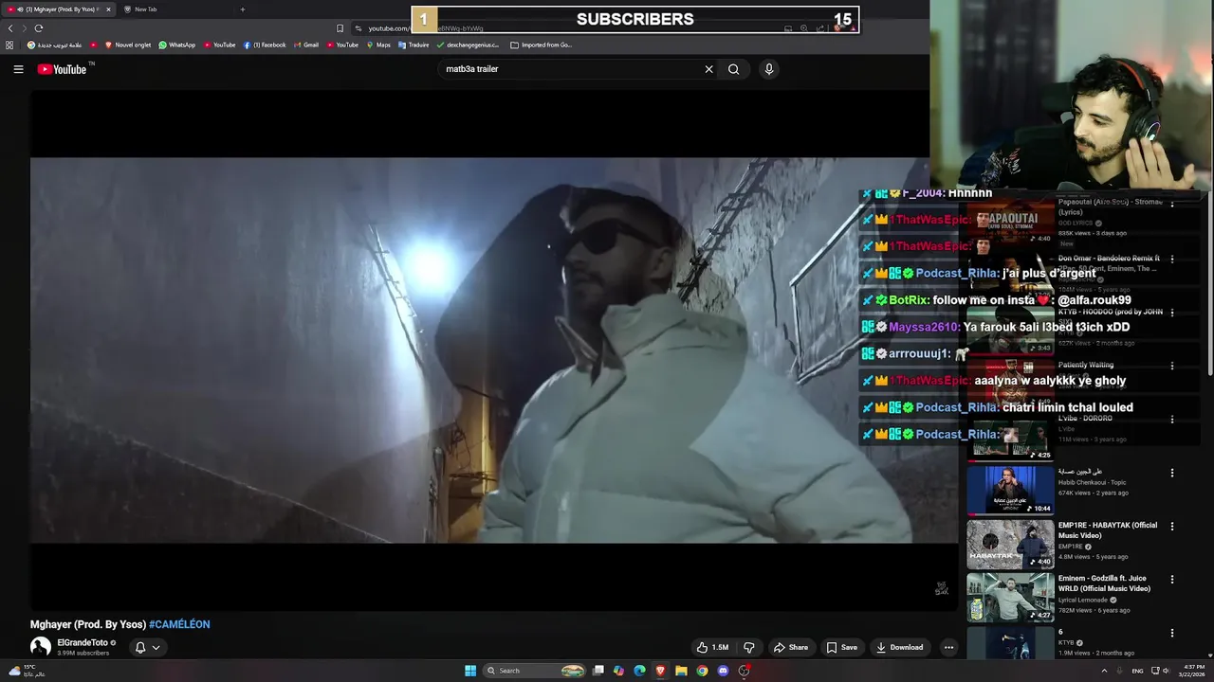
Task: Like the video (1.5M thumbs up)
Action: click(x=712, y=648)
